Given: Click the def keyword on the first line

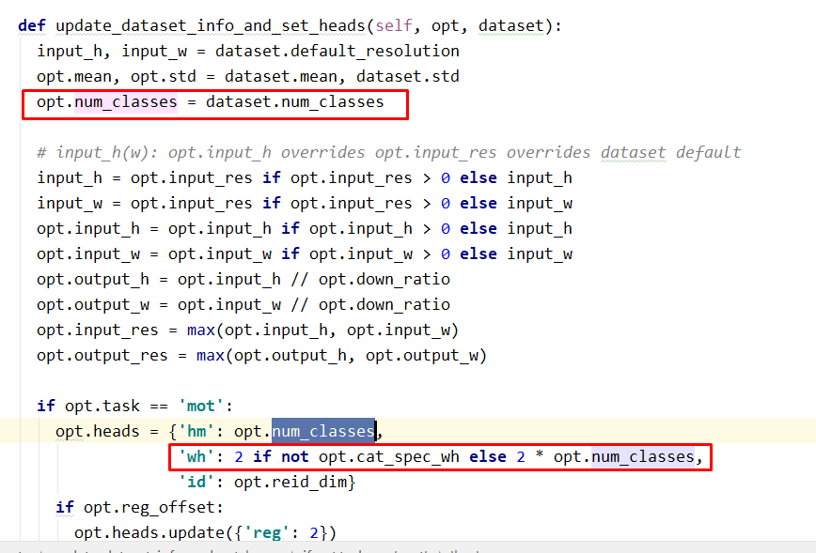Looking at the screenshot, I should 28,25.
